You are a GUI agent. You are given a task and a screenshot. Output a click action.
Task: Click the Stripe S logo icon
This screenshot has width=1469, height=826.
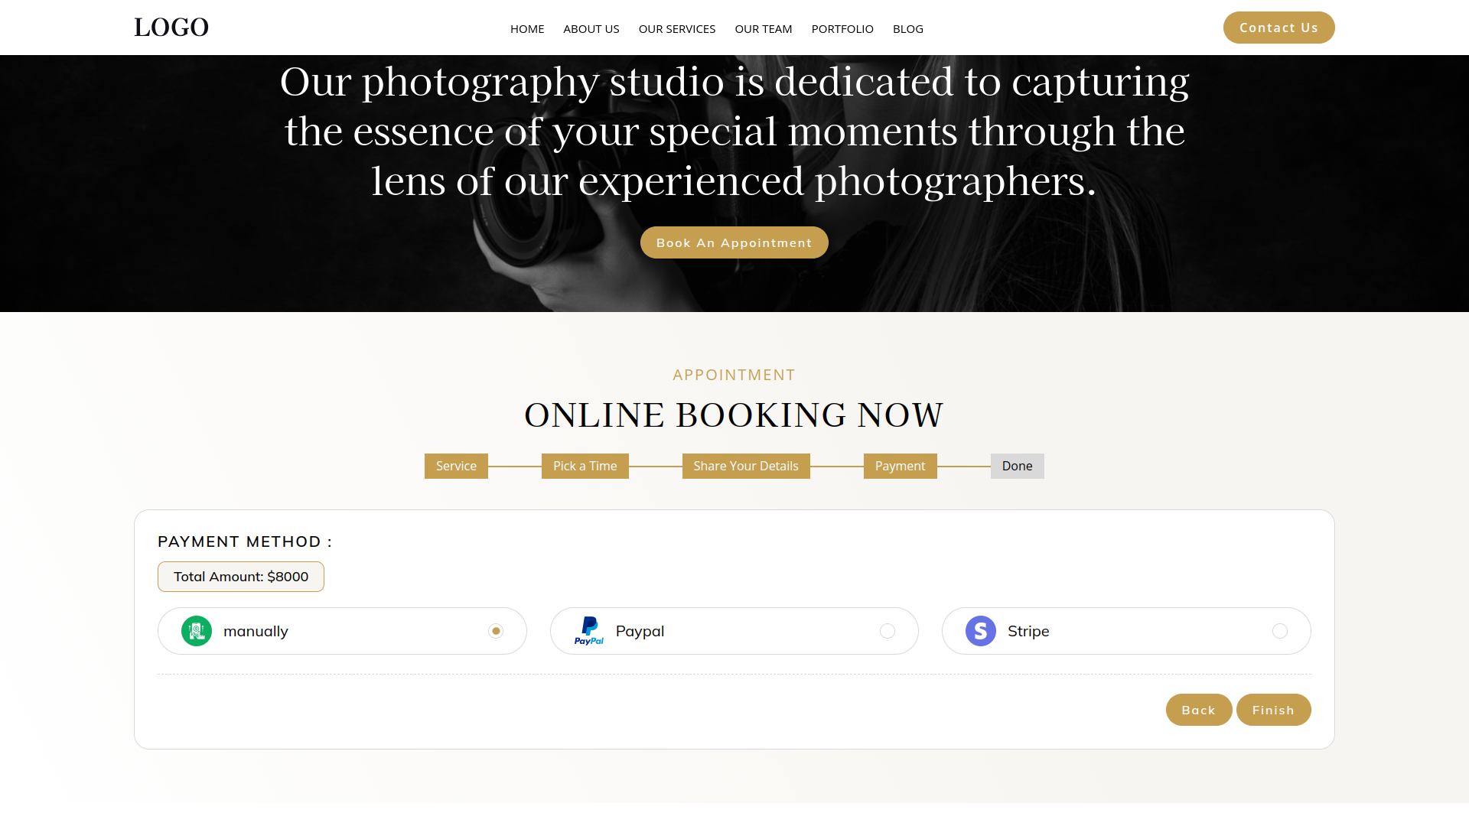(x=981, y=631)
